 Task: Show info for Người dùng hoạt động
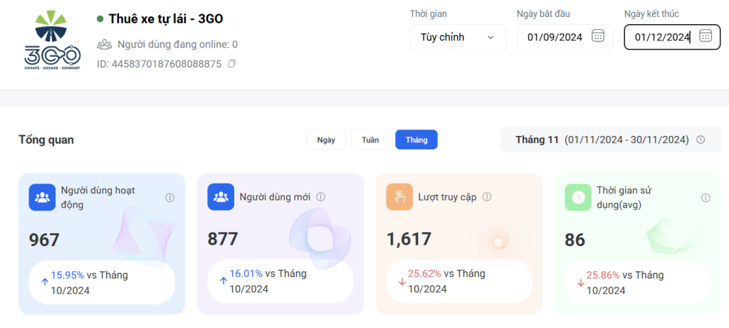(x=169, y=198)
